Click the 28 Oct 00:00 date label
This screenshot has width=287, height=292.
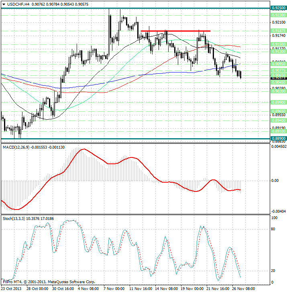tap(37, 289)
